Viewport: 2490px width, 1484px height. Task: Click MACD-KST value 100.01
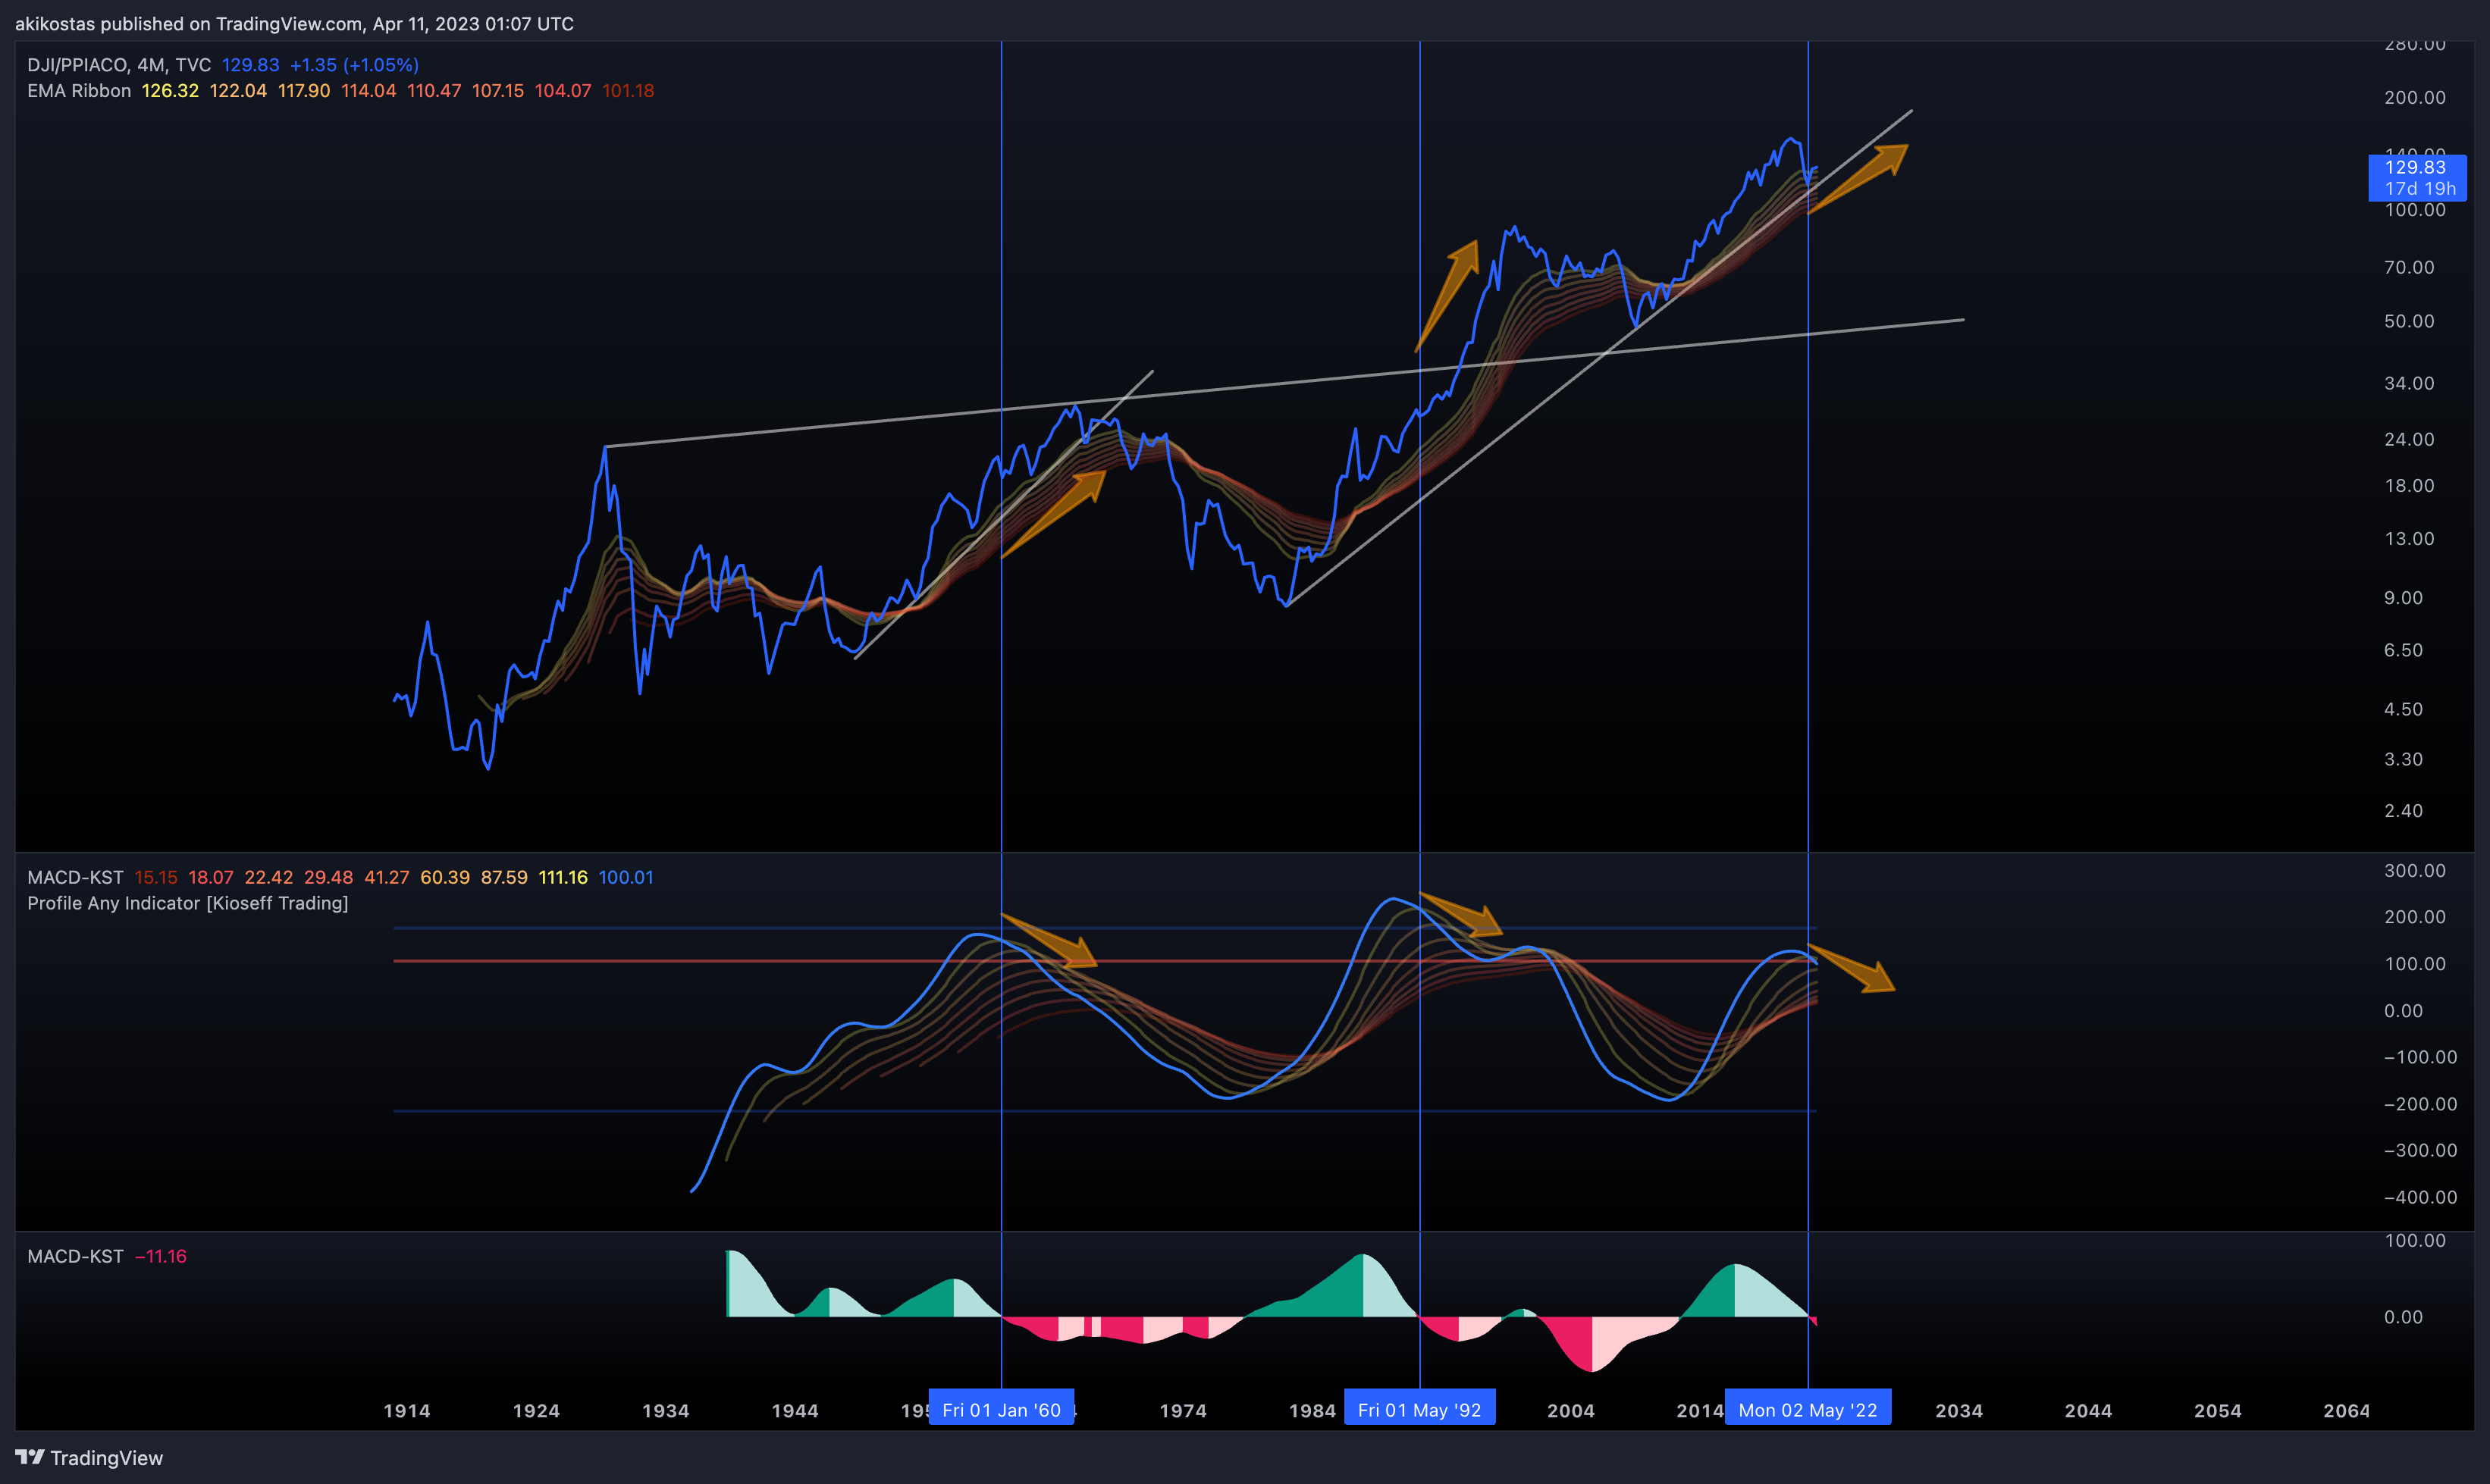(x=626, y=878)
